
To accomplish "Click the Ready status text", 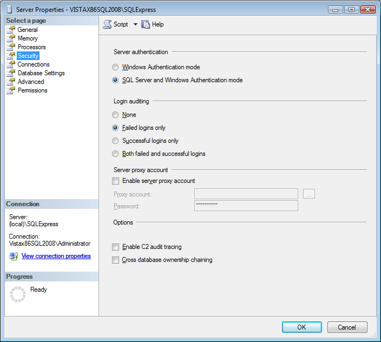I will [x=38, y=290].
